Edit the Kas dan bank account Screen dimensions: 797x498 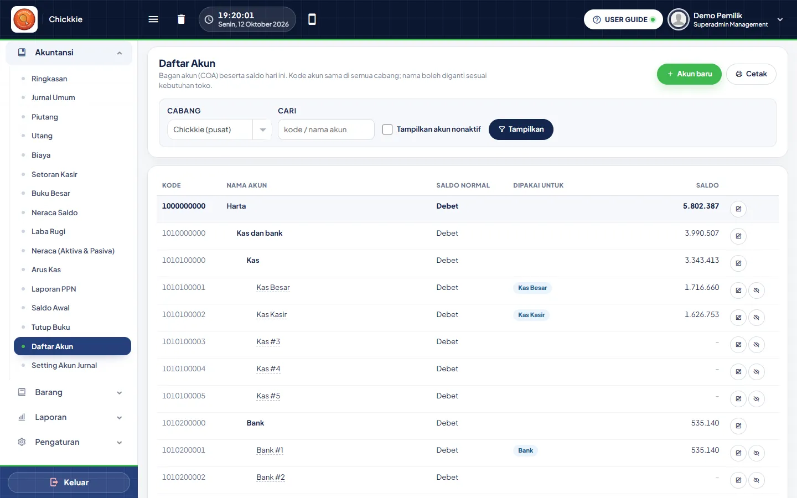point(738,236)
